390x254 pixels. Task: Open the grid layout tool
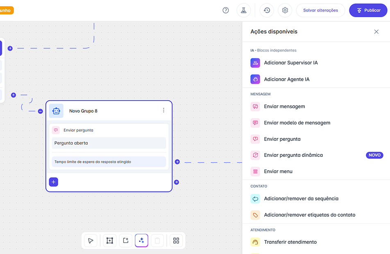176,240
